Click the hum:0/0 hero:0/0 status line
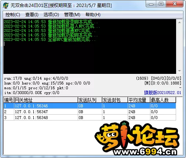 [47, 83]
